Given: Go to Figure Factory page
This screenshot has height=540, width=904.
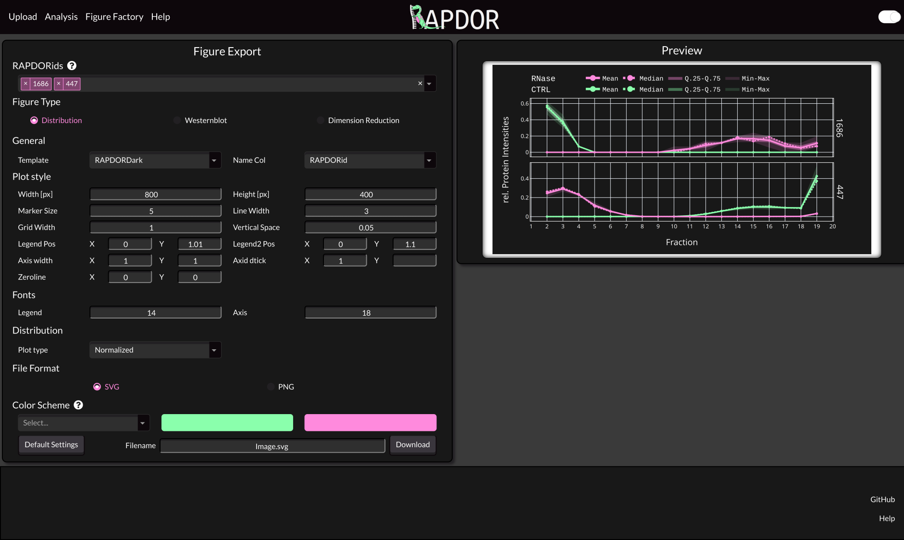Looking at the screenshot, I should [x=114, y=17].
